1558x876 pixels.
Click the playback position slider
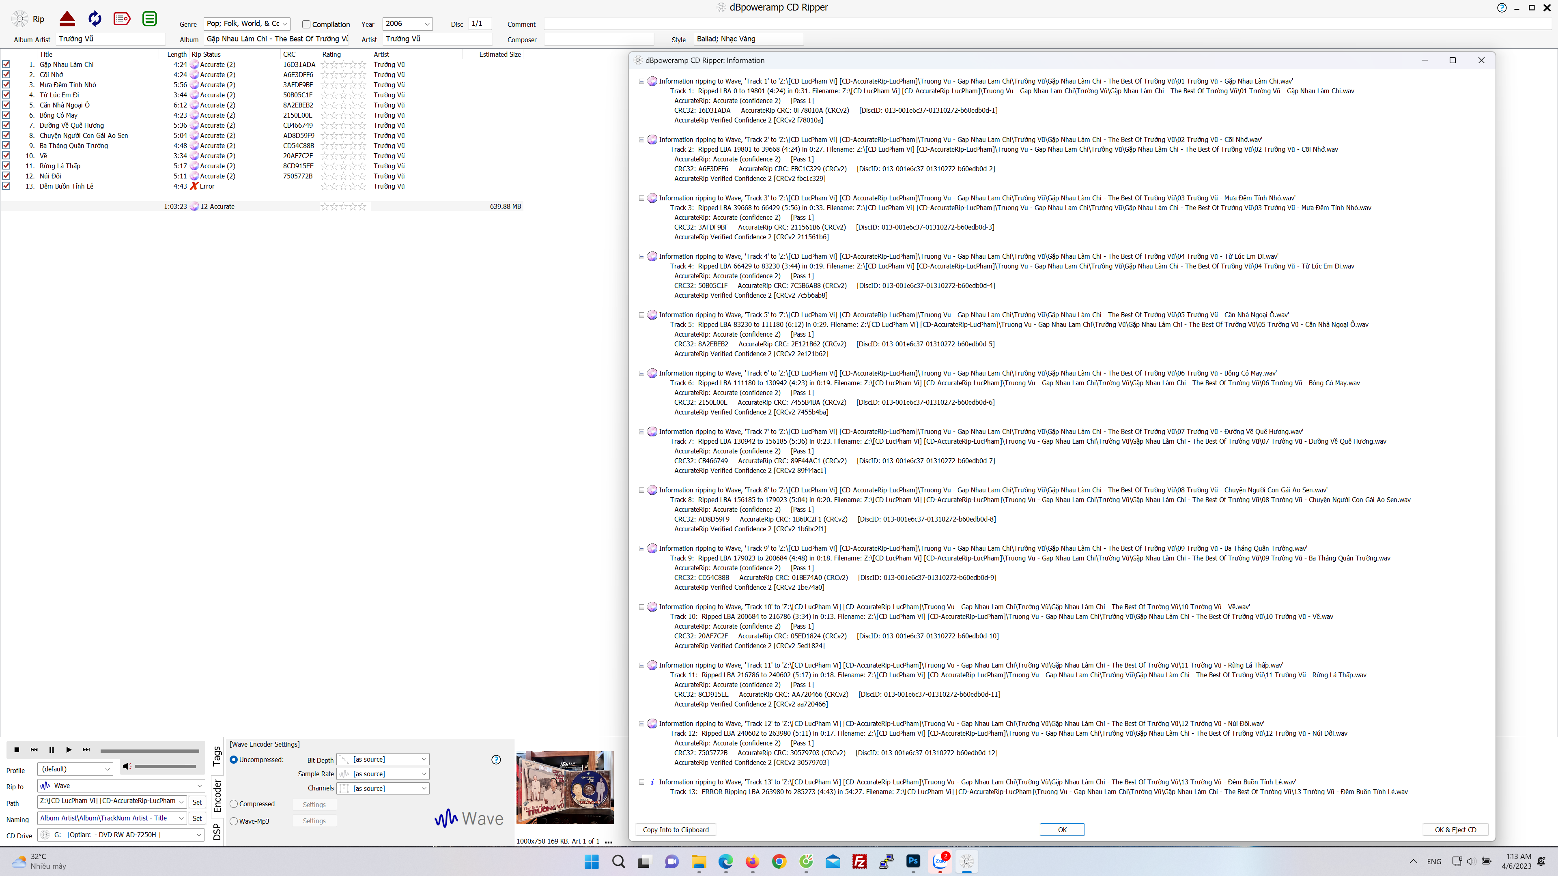[149, 751]
